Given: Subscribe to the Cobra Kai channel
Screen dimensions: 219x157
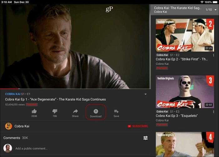Looking at the screenshot, I should click(138, 126).
